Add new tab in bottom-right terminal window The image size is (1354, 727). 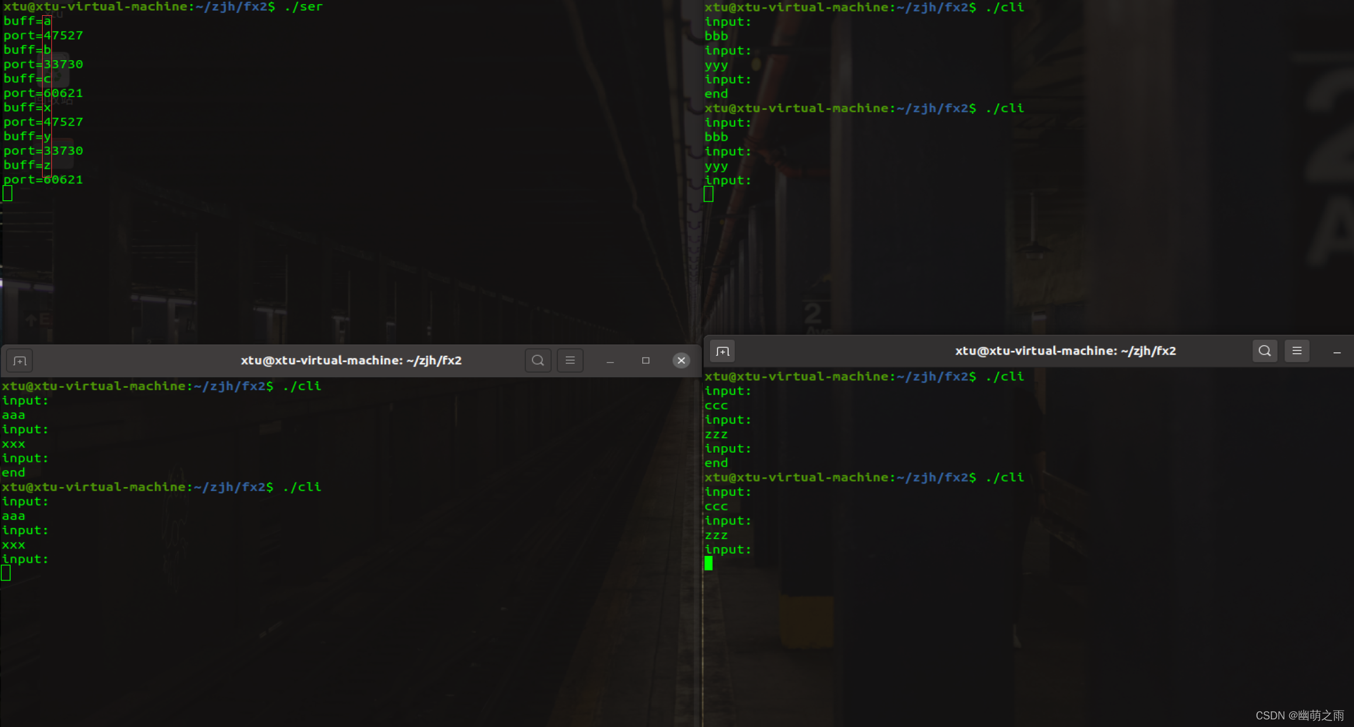pos(722,351)
